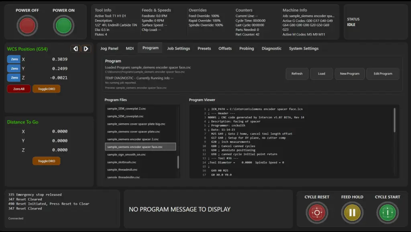Switch to the Presets tab
The width and height of the screenshot is (411, 232).
[x=204, y=48]
